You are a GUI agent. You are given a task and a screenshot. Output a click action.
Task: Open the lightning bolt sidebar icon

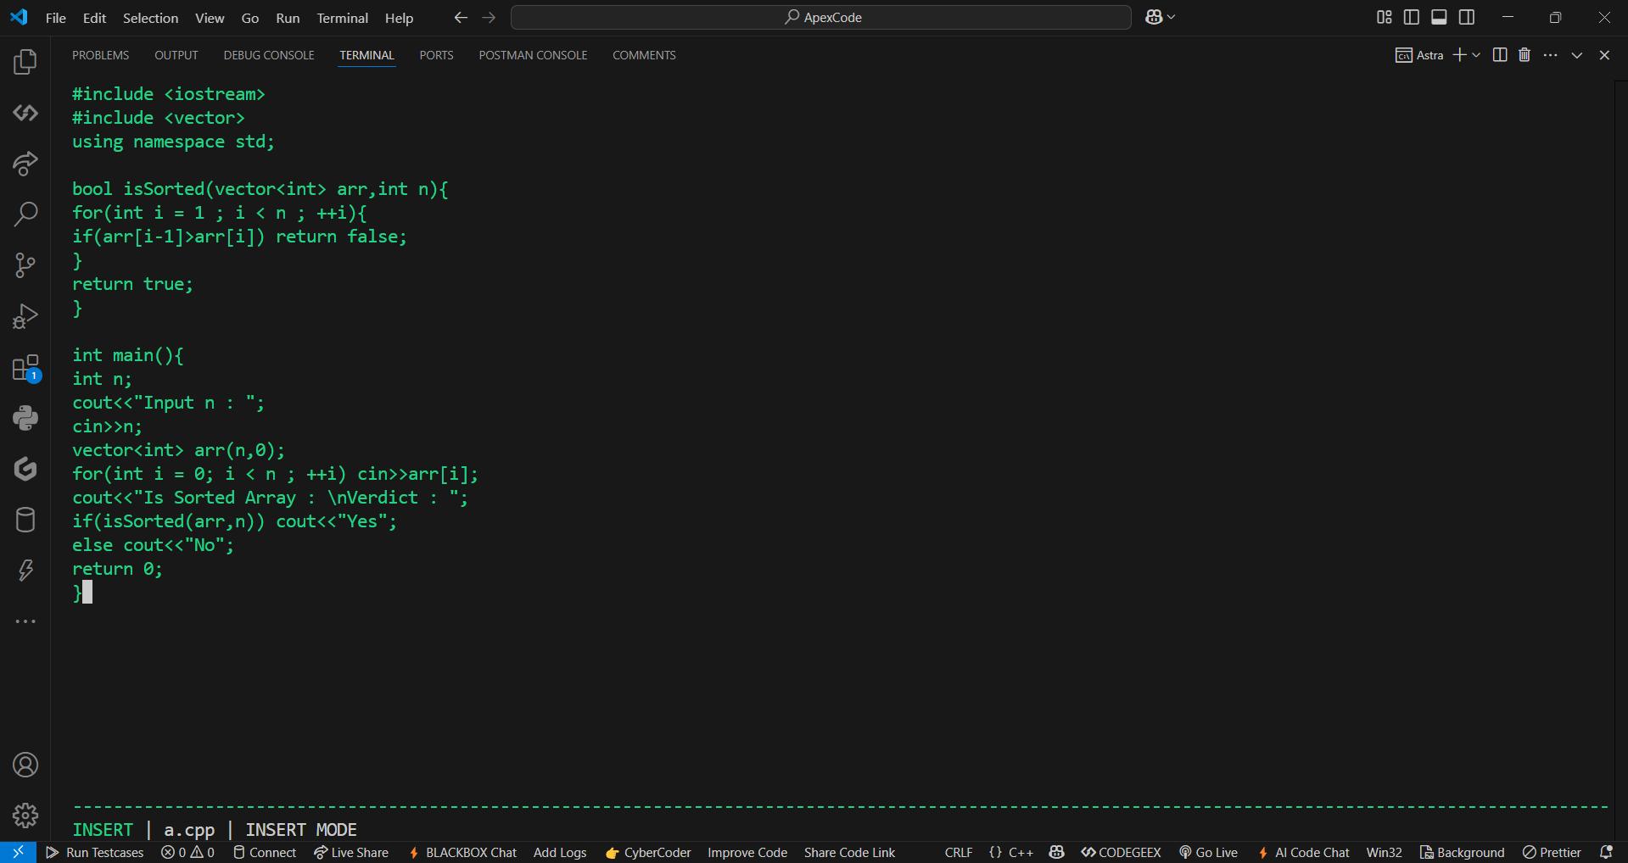tap(25, 571)
